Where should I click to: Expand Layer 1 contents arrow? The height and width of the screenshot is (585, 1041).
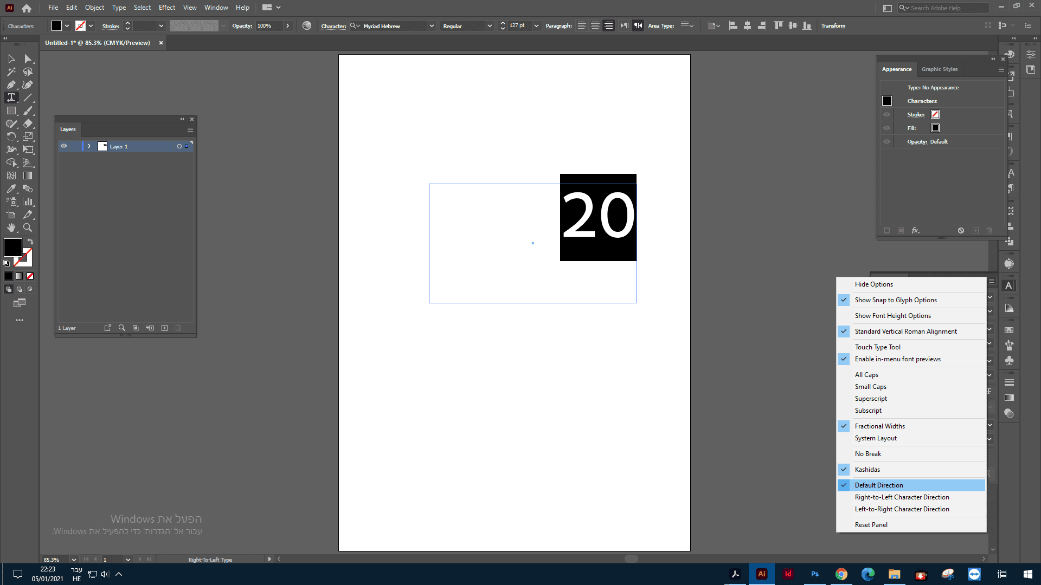89,146
